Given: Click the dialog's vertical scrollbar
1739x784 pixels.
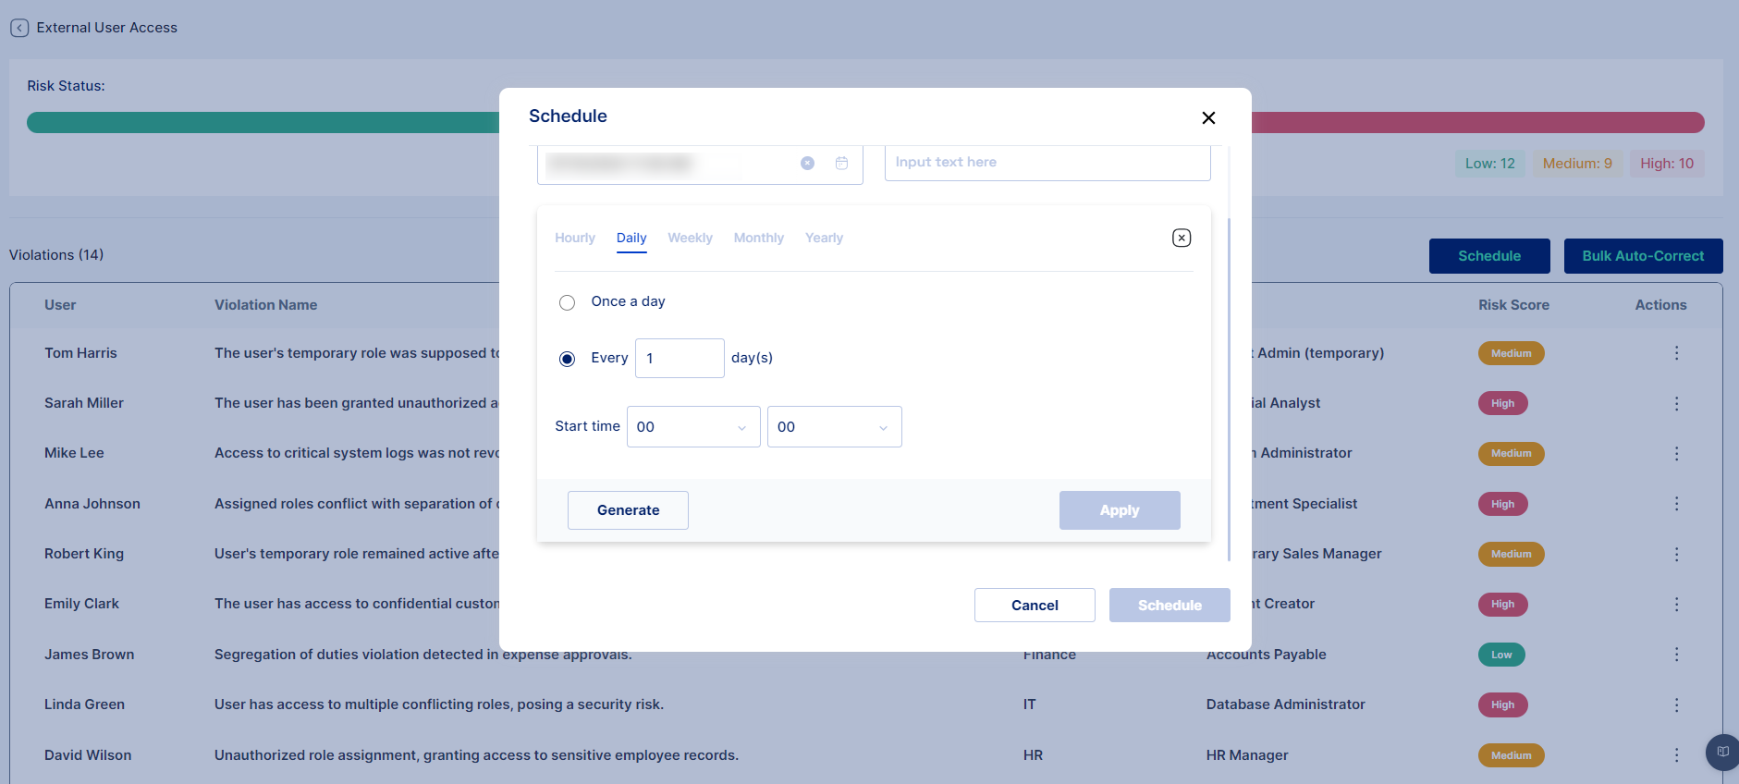Looking at the screenshot, I should [1228, 388].
